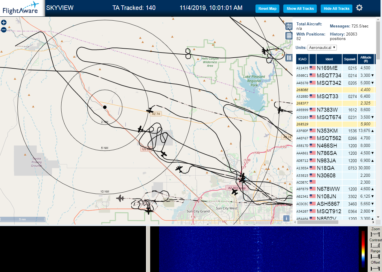Screen dimensions: 382x272
Task: Select aircraft icon above AZ 303 Loop label
Action: click(x=242, y=178)
